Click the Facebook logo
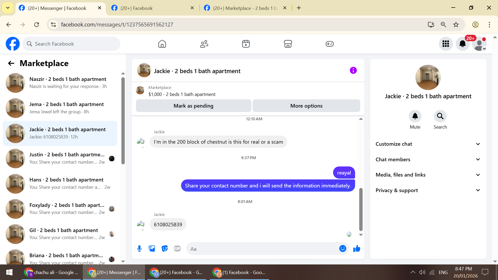498x280 pixels. (13, 44)
